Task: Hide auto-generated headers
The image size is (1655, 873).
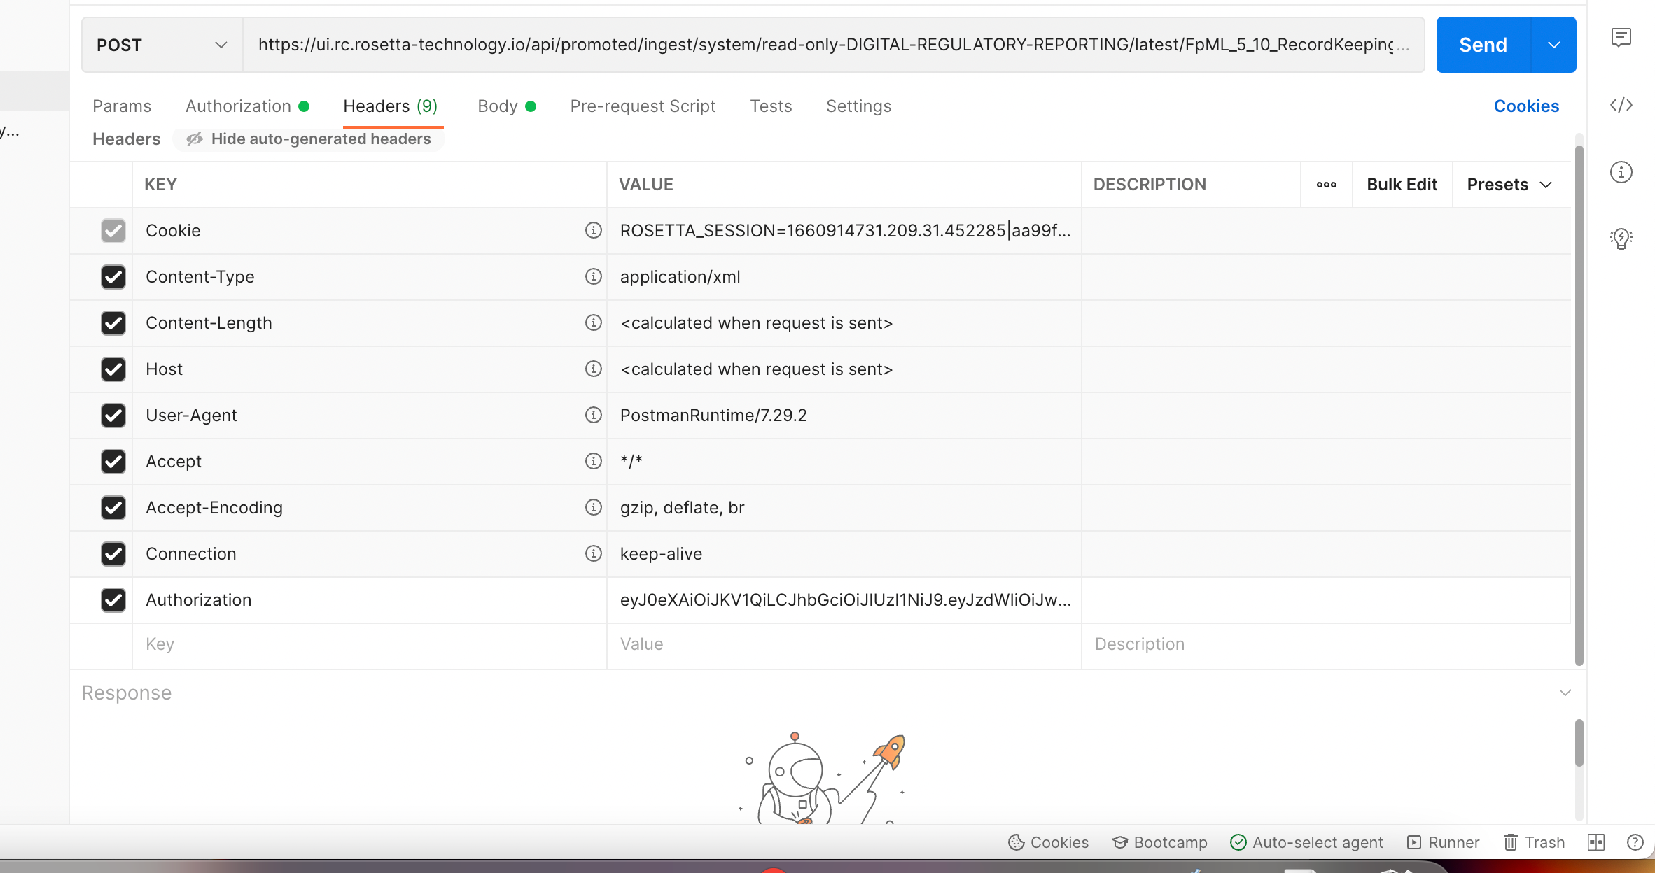Action: [x=309, y=139]
